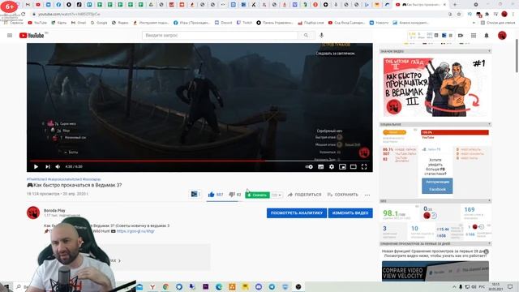
Task: Open the new tab plus button
Action: [x=455, y=5]
